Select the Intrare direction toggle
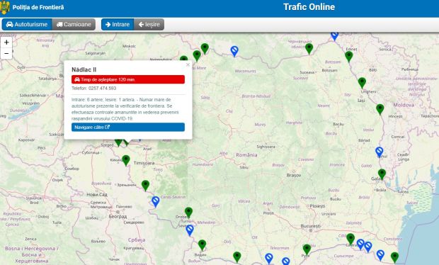The width and height of the screenshot is (439, 265). pyautogui.click(x=118, y=24)
